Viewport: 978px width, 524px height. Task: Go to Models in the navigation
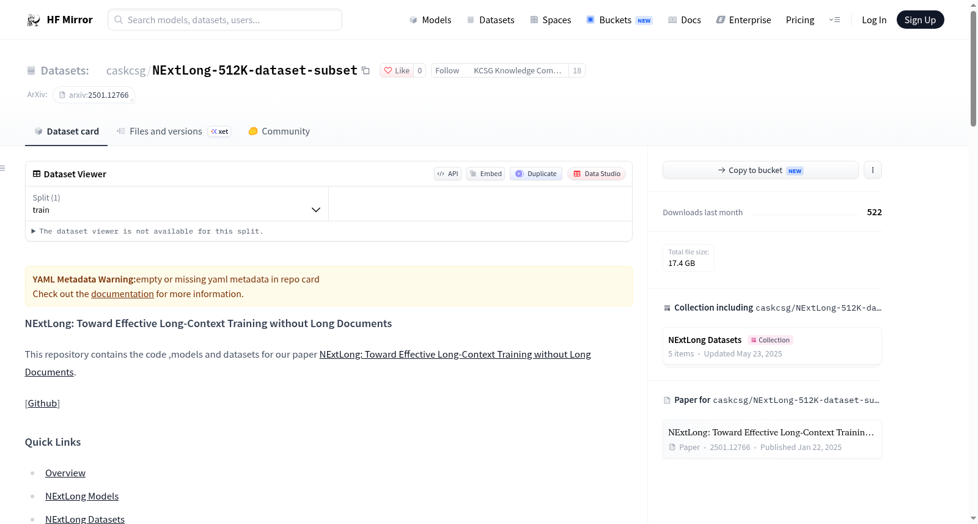(x=430, y=20)
